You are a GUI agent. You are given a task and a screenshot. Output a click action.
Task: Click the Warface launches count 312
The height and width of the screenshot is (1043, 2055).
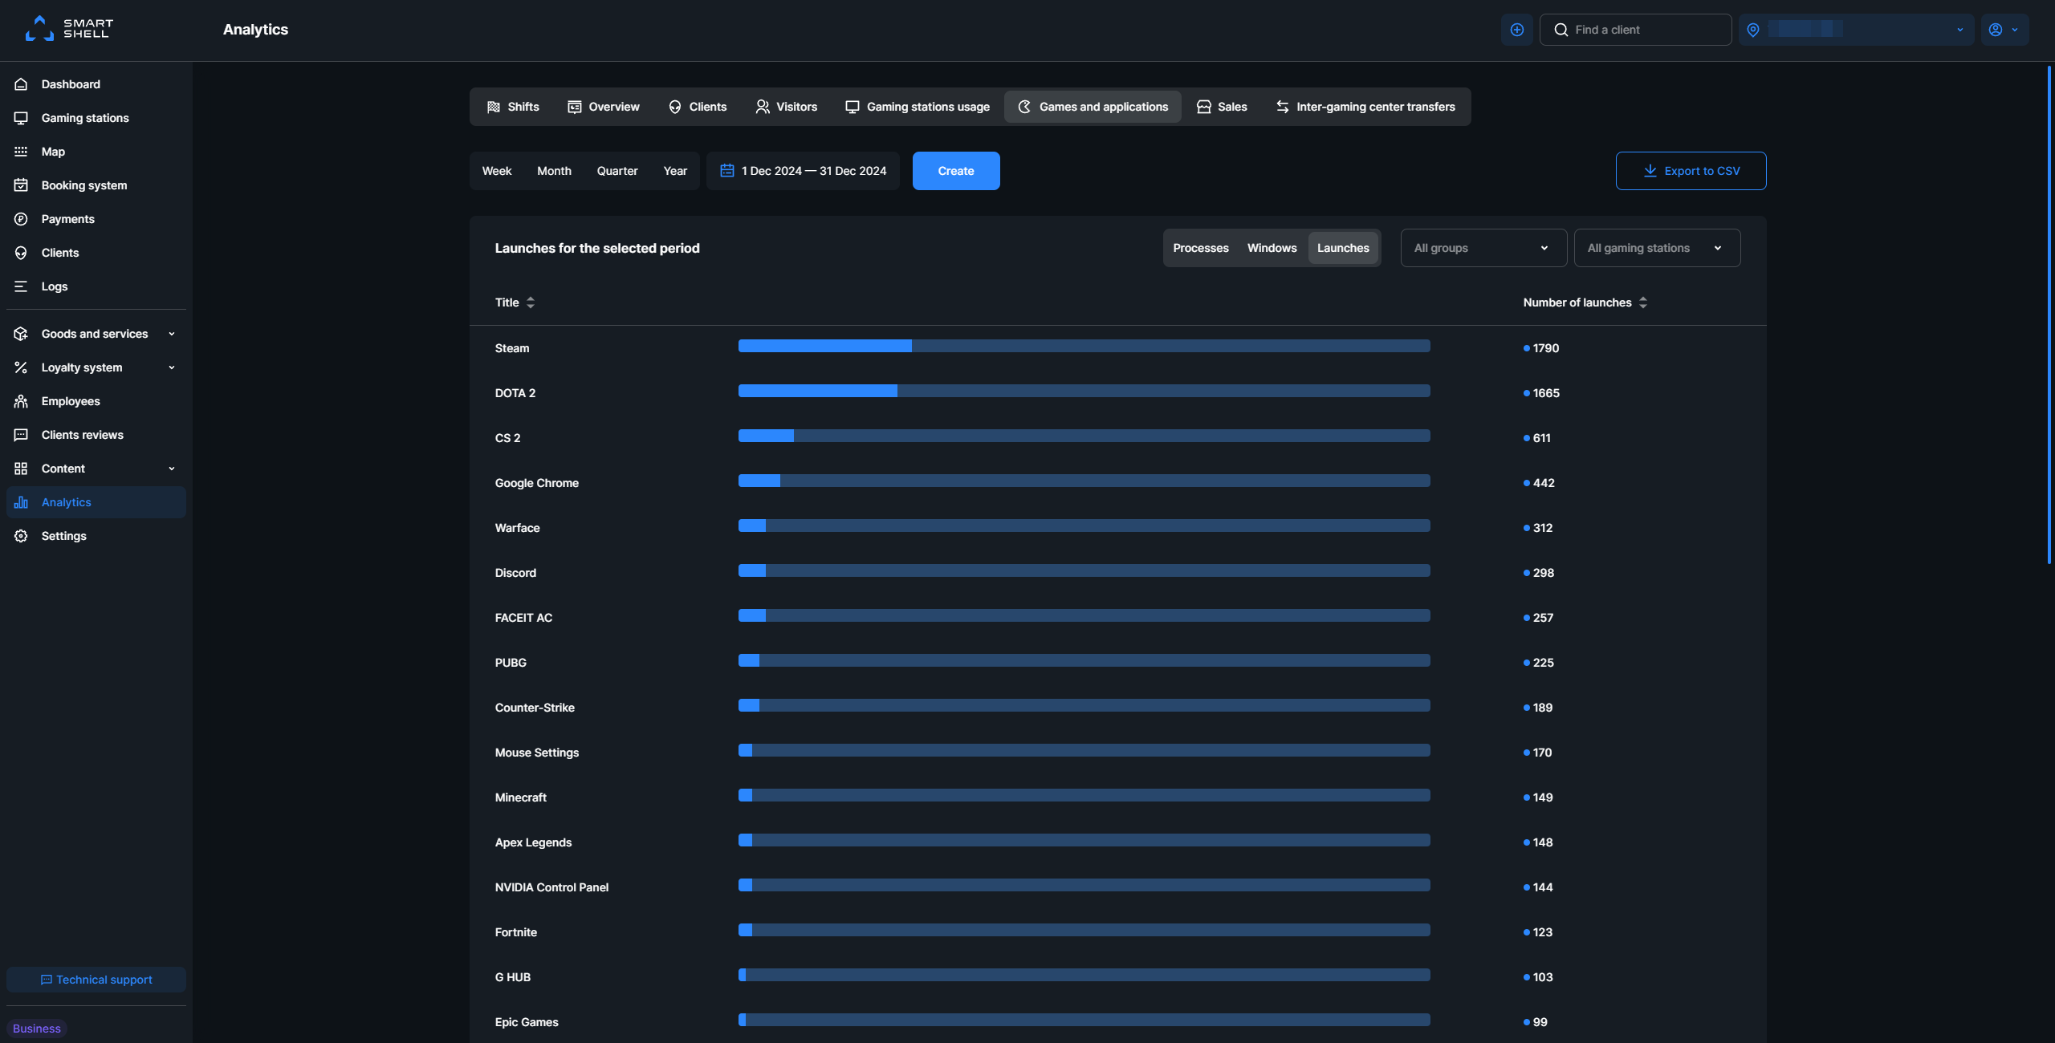(1542, 528)
